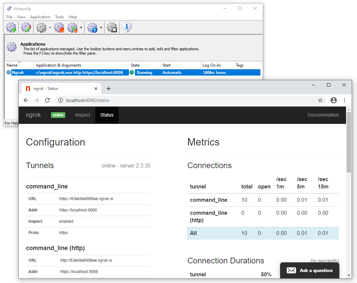Open the Tools menu in AlwaysUp

click(59, 17)
